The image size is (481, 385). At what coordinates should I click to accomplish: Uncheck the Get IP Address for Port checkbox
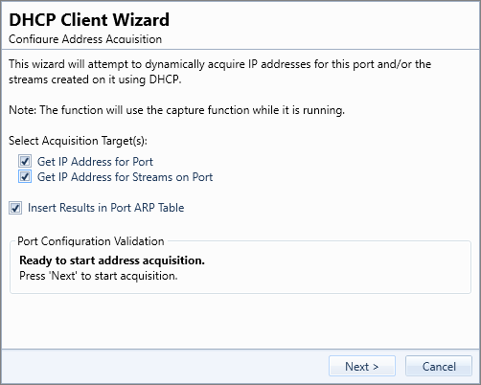tap(25, 161)
